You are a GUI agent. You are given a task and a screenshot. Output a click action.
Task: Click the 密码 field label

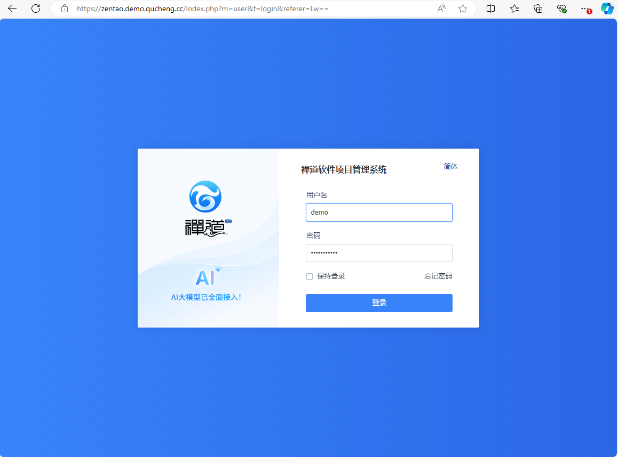313,235
